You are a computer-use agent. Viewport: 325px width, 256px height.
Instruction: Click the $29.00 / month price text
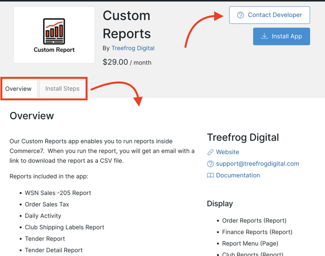point(127,62)
